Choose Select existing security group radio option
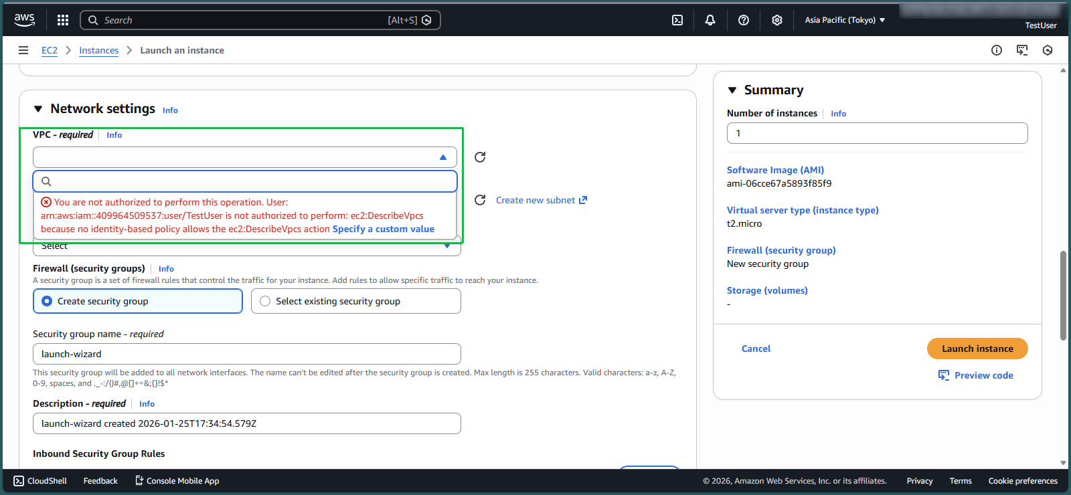 265,301
